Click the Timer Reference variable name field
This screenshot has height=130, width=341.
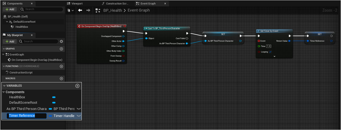click(x=27, y=116)
